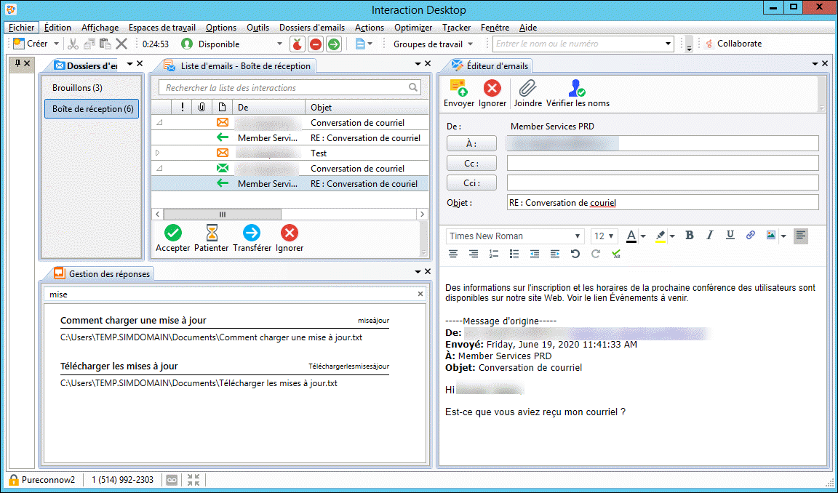Screen dimensions: 838x493
Task: Click the Joindre paperclip attachment icon
Action: point(527,89)
